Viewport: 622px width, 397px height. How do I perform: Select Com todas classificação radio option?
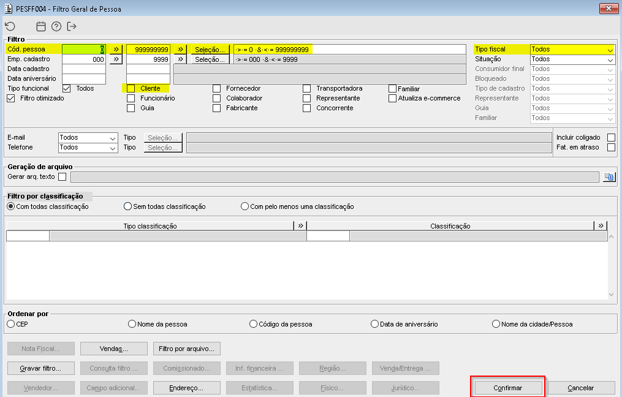[11, 206]
